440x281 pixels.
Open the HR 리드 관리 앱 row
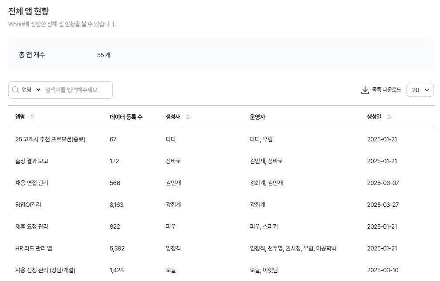click(x=34, y=248)
